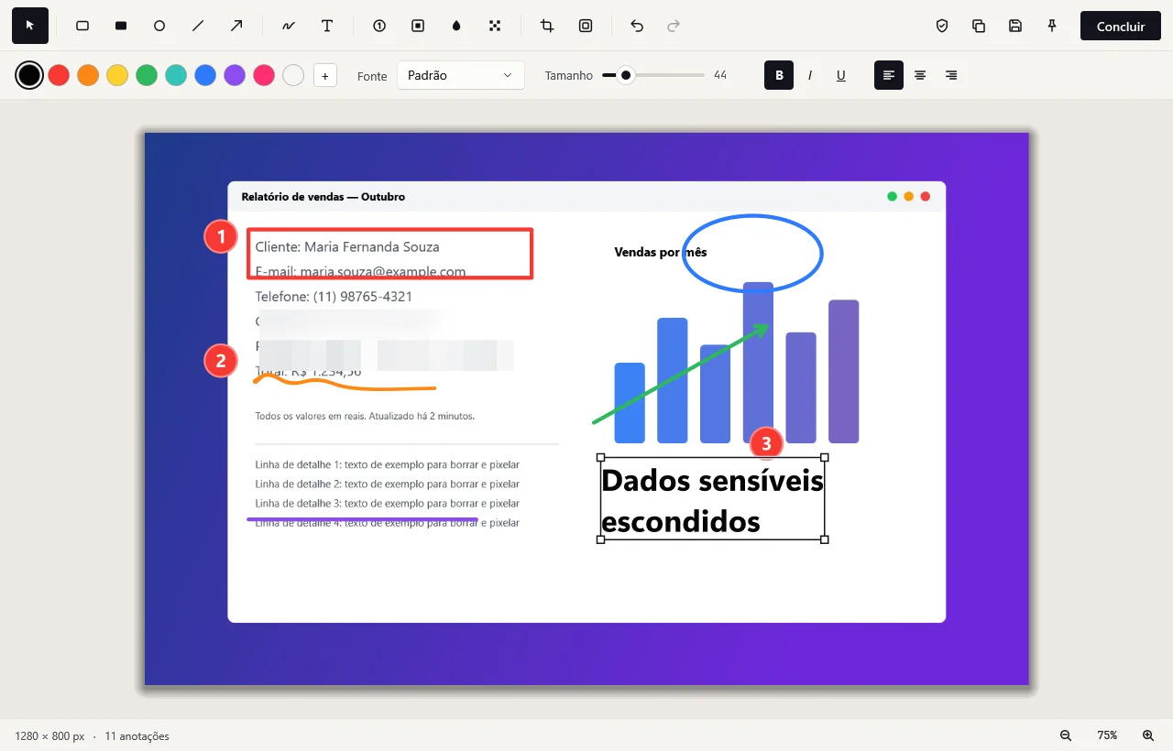Click the shield privacy icon
This screenshot has height=751, width=1173.
click(942, 26)
